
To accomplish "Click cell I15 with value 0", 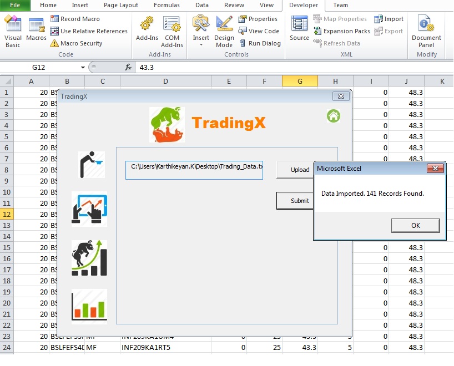I will pyautogui.click(x=371, y=248).
